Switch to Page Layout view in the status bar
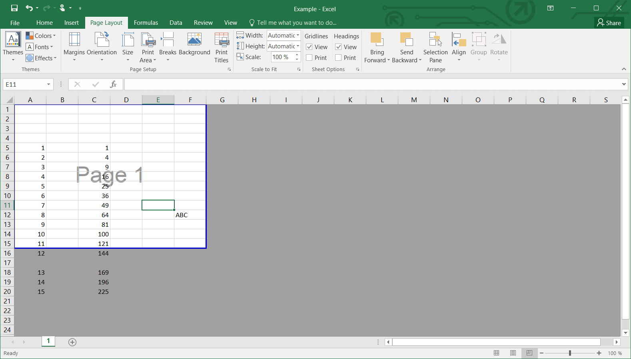The width and height of the screenshot is (631, 359). [x=513, y=353]
